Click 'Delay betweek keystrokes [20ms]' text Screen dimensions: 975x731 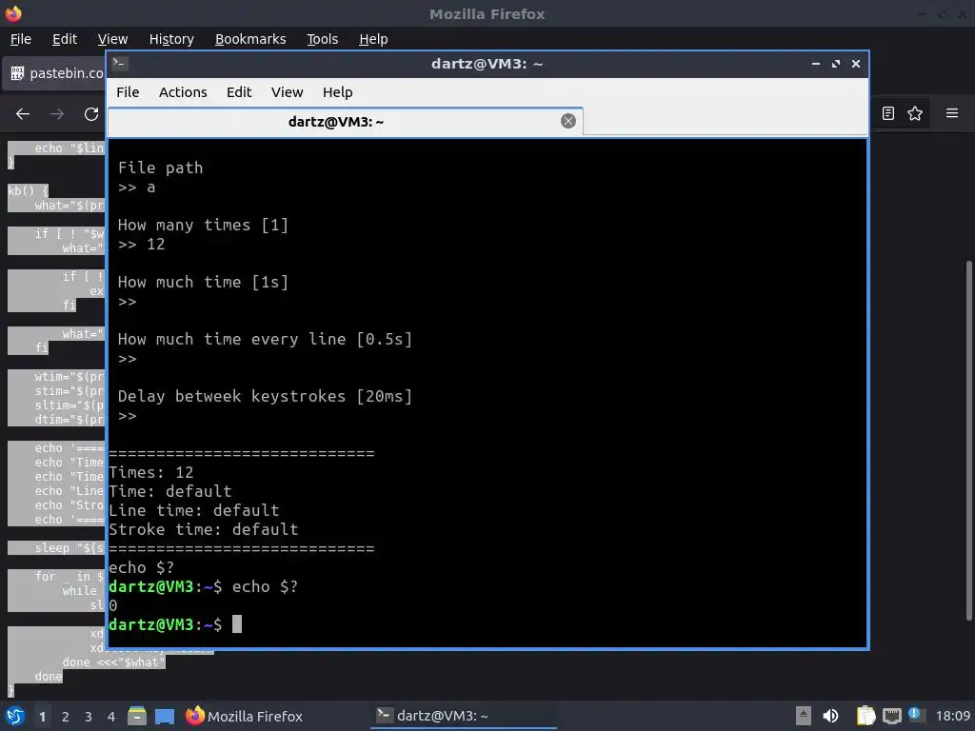pos(265,396)
